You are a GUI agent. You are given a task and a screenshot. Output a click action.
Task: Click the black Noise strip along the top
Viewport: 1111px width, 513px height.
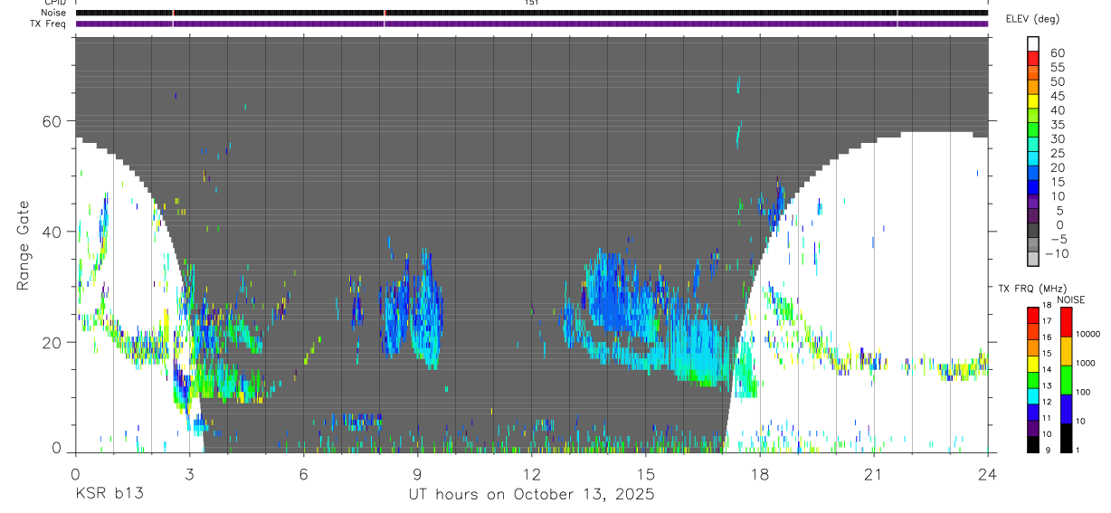tap(531, 13)
